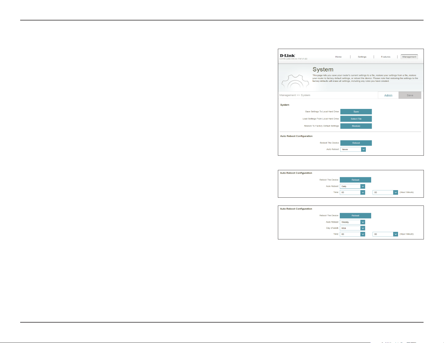Click Reboot button in top System panel
The image size is (444, 343).
(356, 143)
